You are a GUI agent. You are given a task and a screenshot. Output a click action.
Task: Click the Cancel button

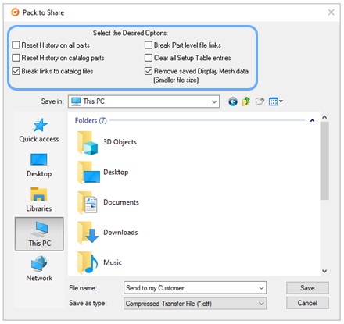click(307, 303)
